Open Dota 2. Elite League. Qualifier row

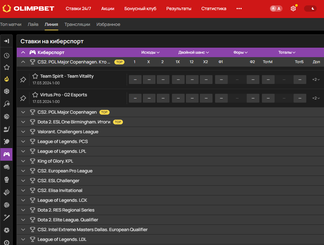click(170, 220)
